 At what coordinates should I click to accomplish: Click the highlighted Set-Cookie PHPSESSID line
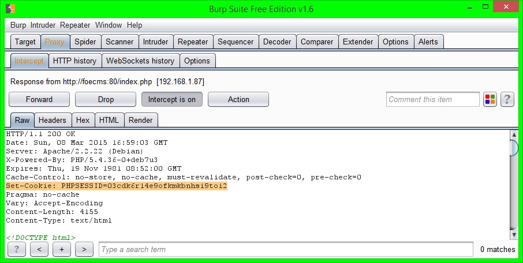point(117,186)
